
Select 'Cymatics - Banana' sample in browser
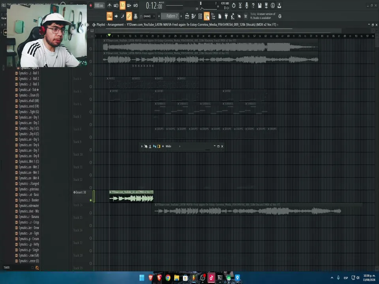coord(29,217)
